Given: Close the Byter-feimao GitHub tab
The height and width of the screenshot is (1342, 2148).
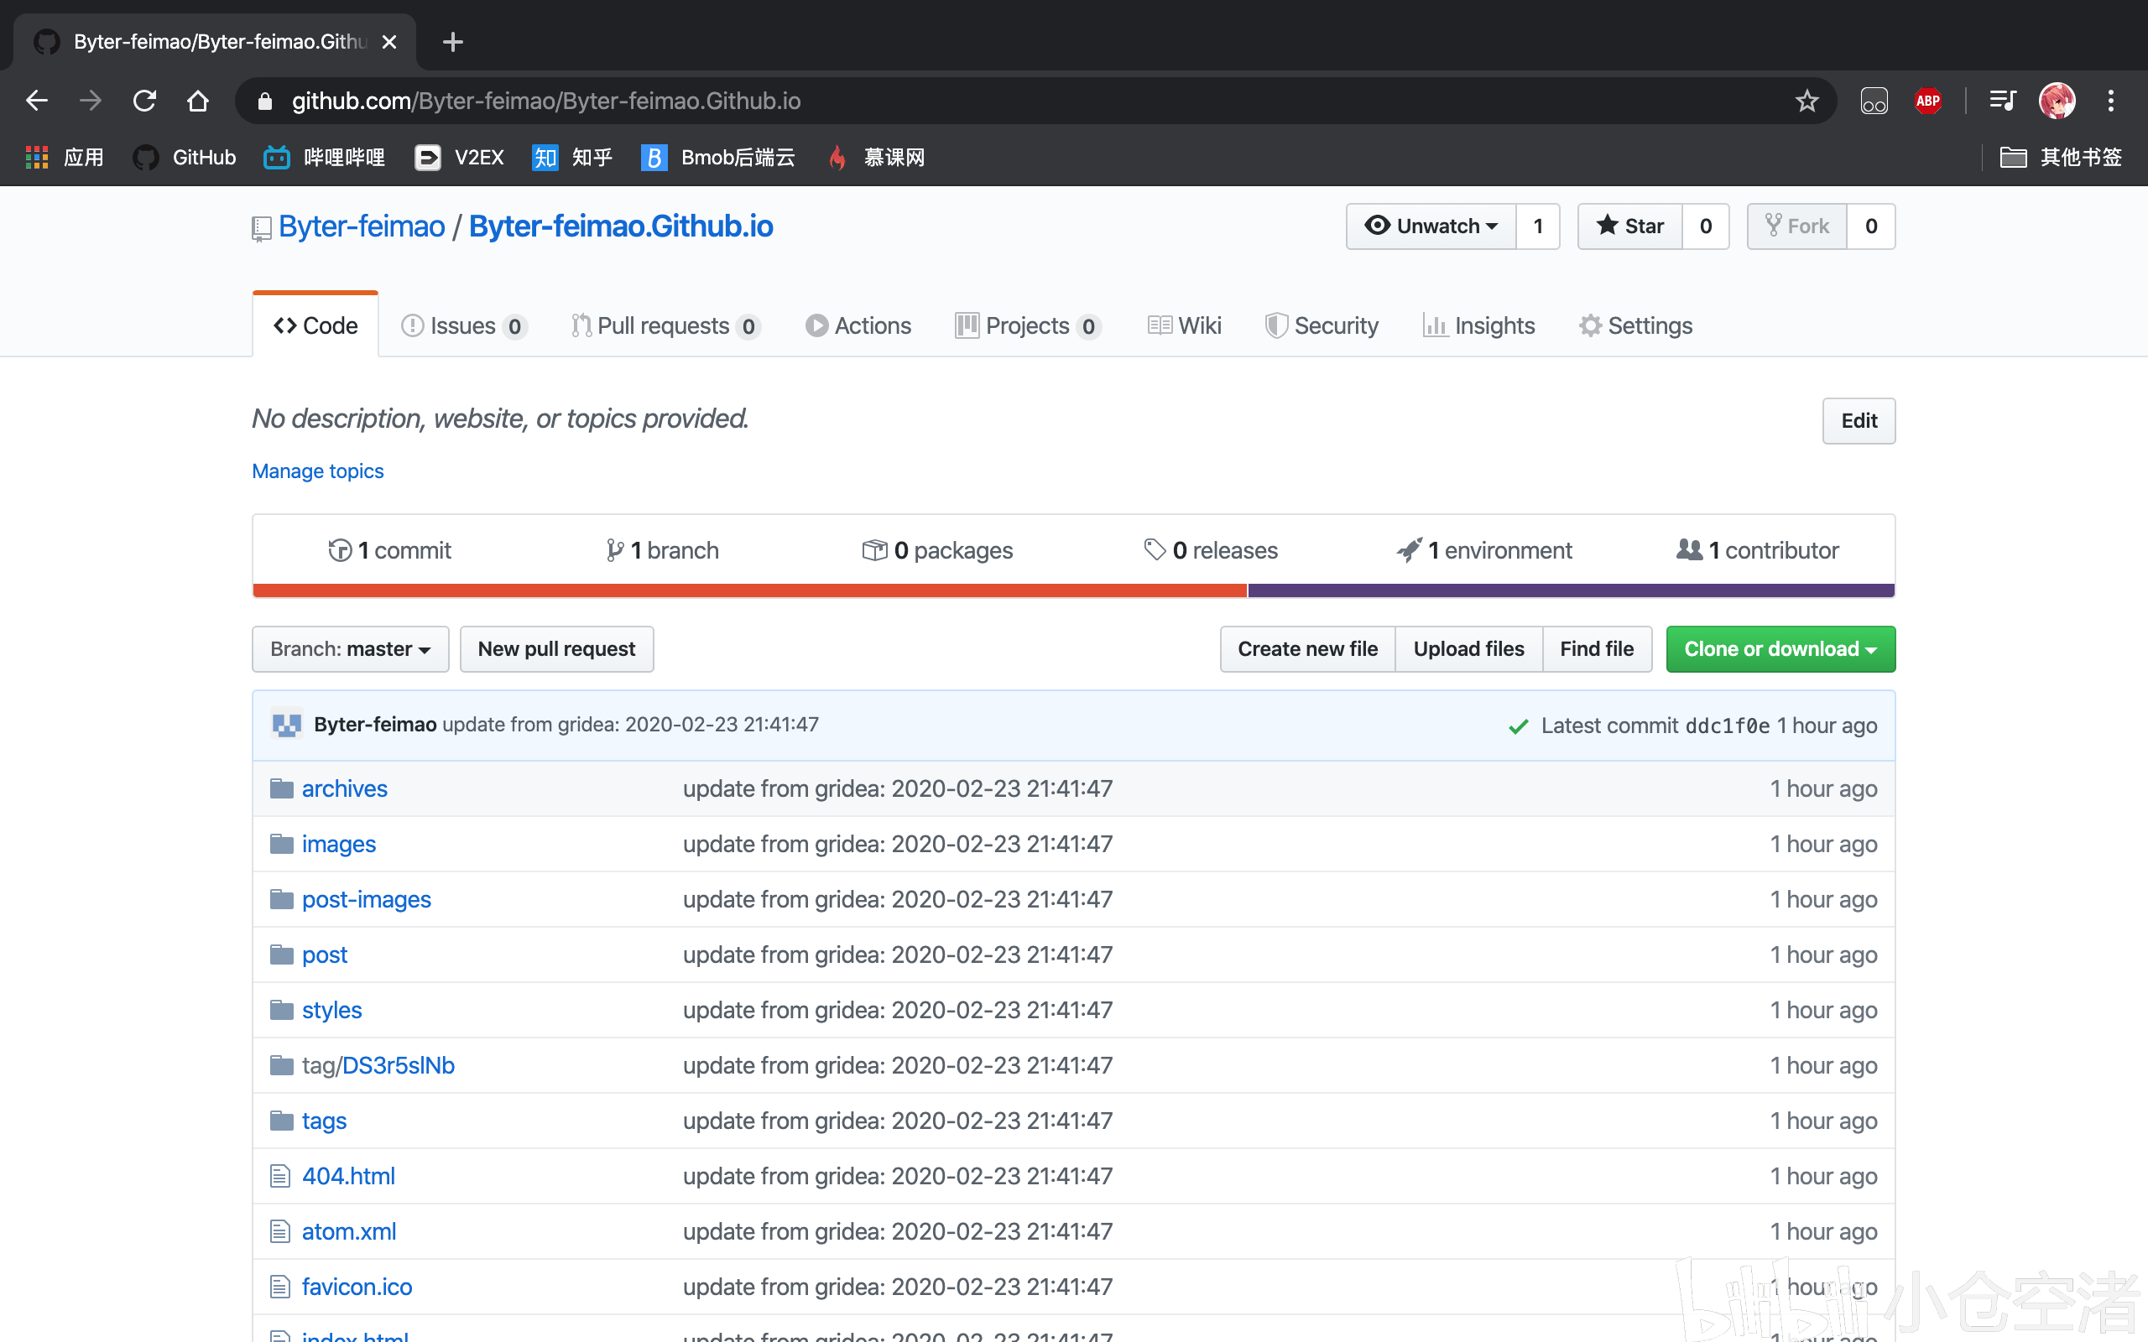Looking at the screenshot, I should [388, 42].
